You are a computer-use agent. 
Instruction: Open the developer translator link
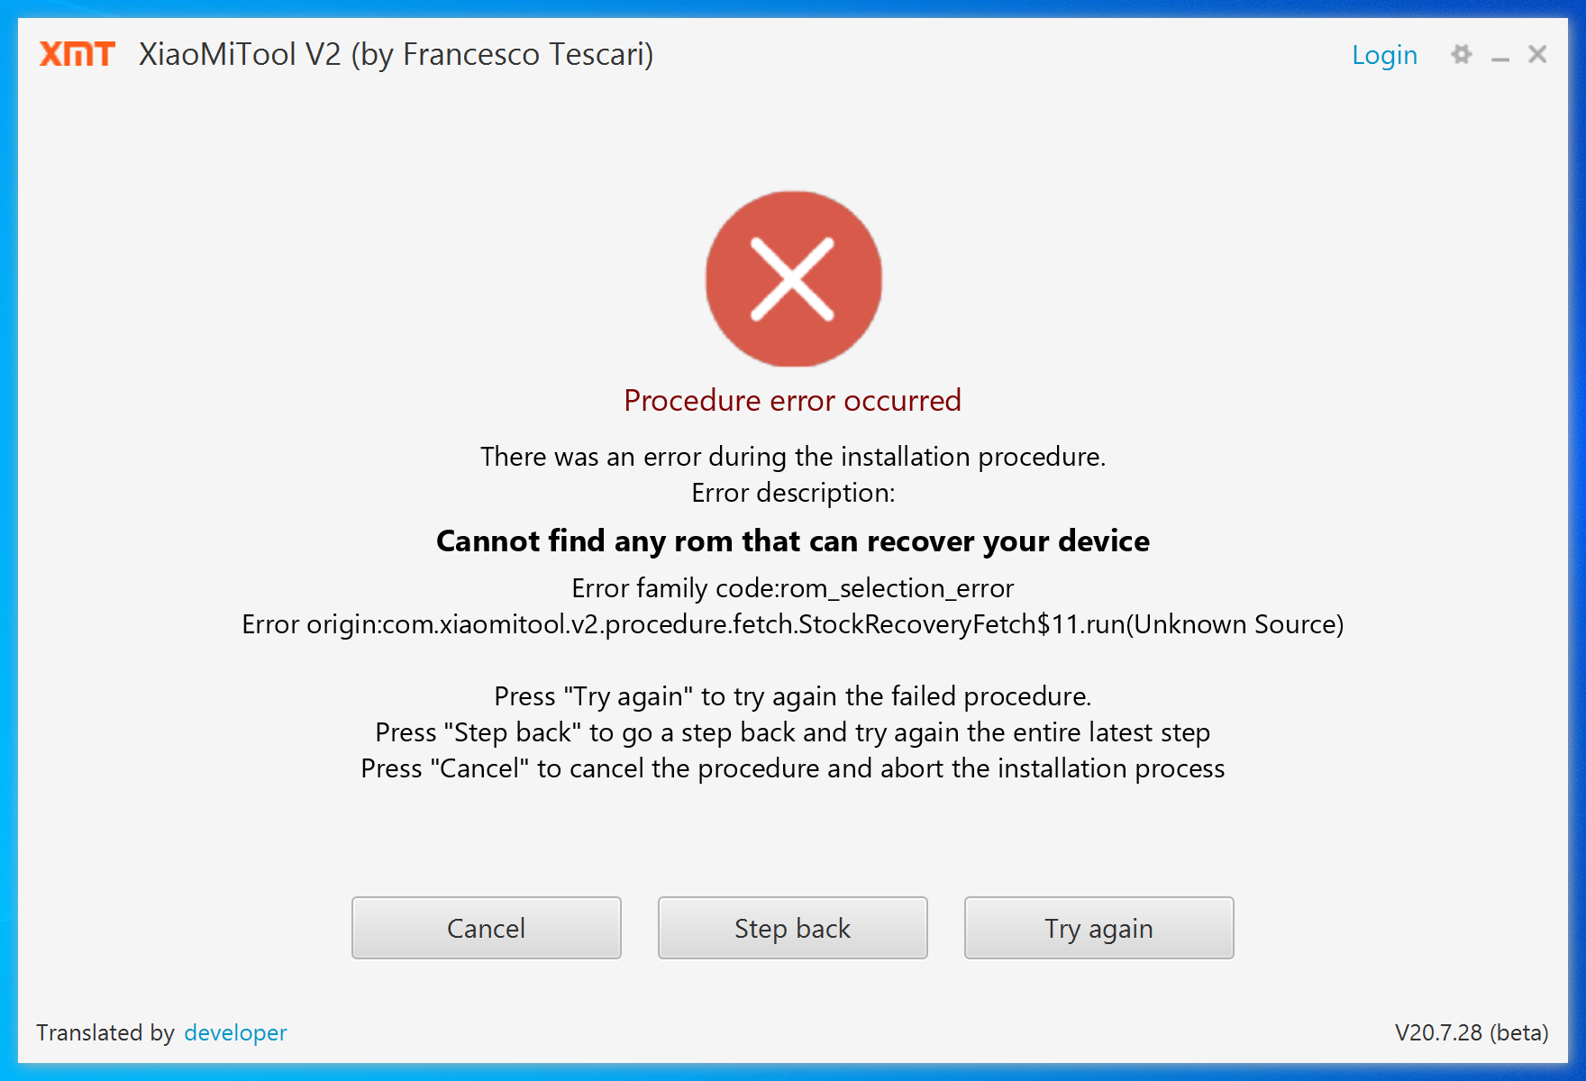coord(235,1032)
